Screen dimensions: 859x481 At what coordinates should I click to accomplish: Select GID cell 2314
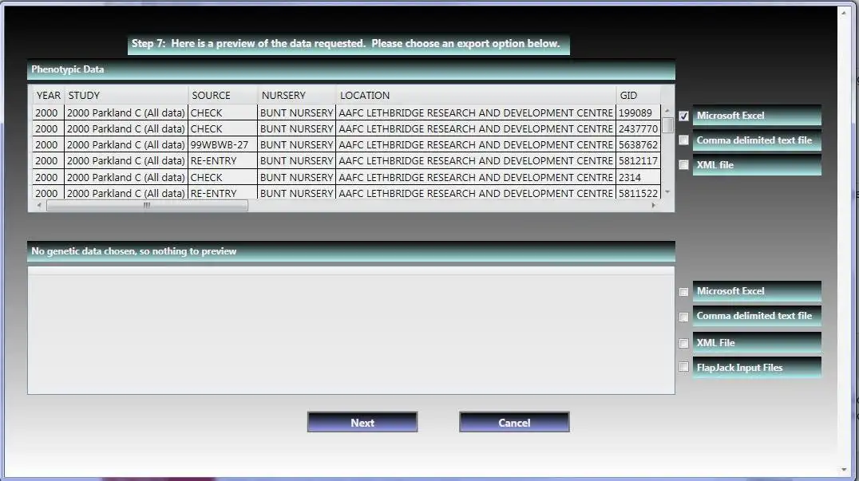point(638,177)
